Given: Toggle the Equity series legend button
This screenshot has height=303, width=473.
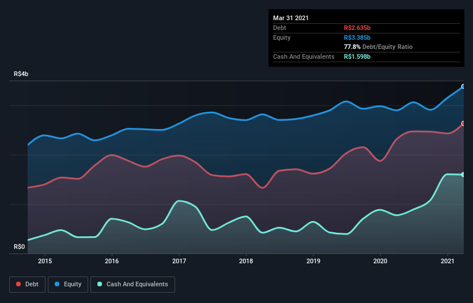Looking at the screenshot, I should [68, 285].
